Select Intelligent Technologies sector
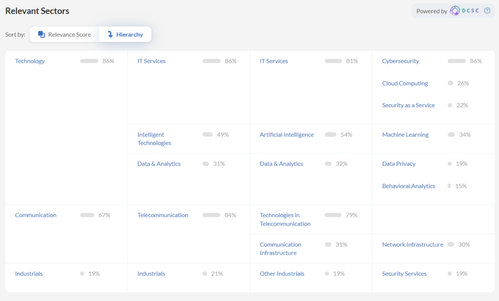 (x=154, y=139)
